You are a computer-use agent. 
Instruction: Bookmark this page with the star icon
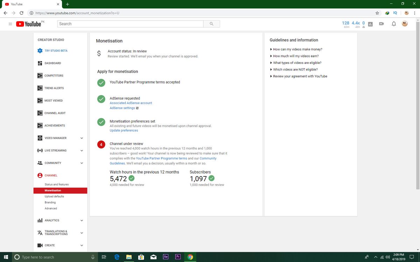[x=377, y=13]
